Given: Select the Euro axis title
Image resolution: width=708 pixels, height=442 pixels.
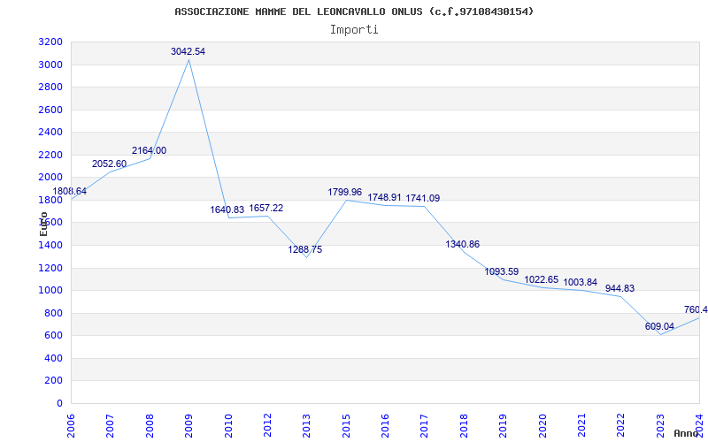Looking at the screenshot, I should 43,224.
